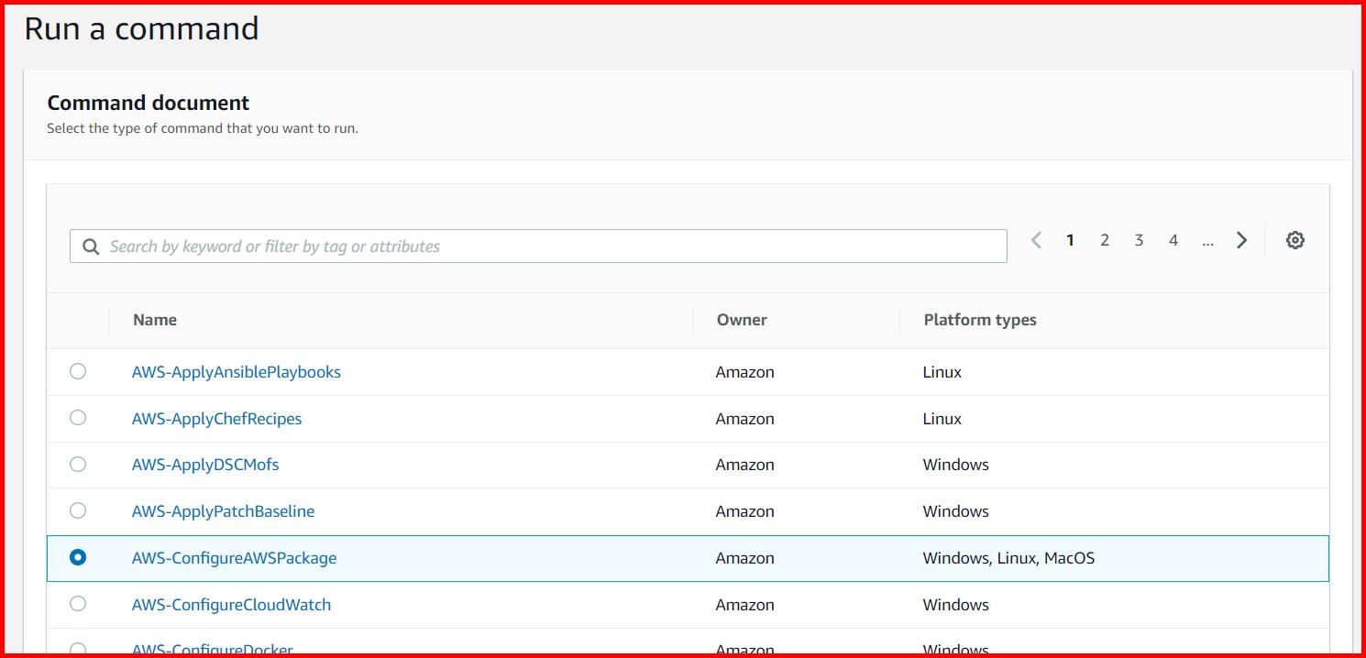Select the AWS-ApplyAnsiblePlaybooks radio button

78,371
